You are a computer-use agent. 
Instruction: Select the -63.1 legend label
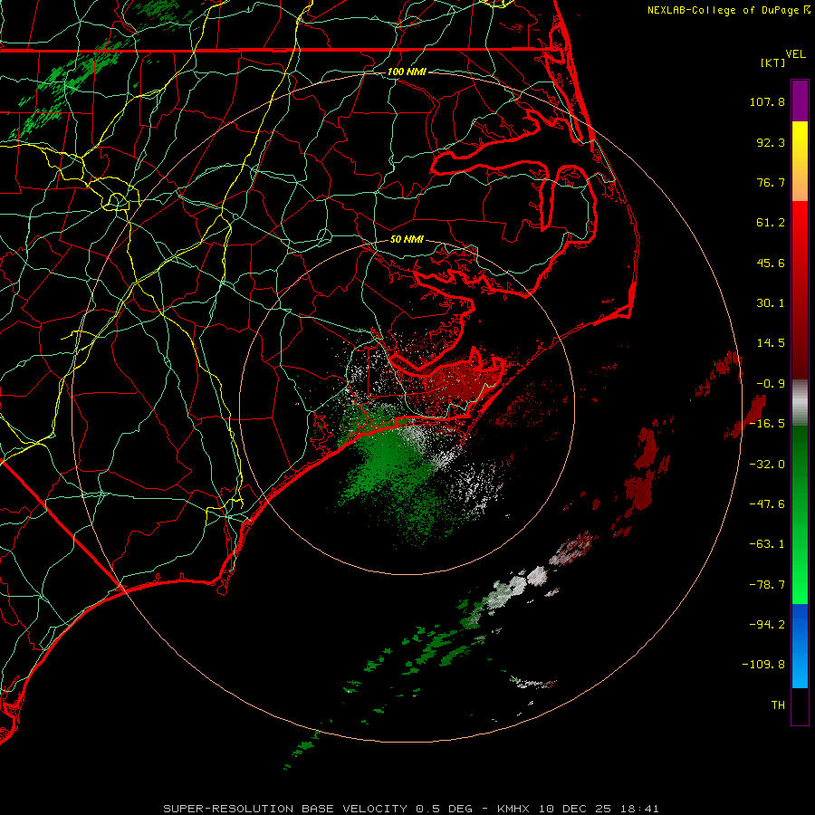click(x=767, y=544)
